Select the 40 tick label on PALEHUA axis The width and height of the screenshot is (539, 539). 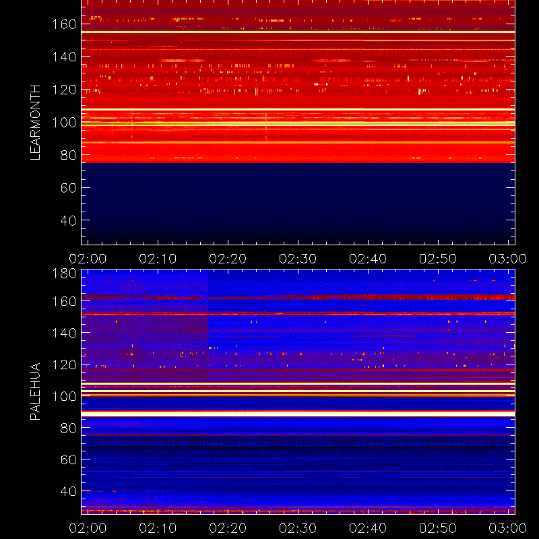[x=68, y=491]
